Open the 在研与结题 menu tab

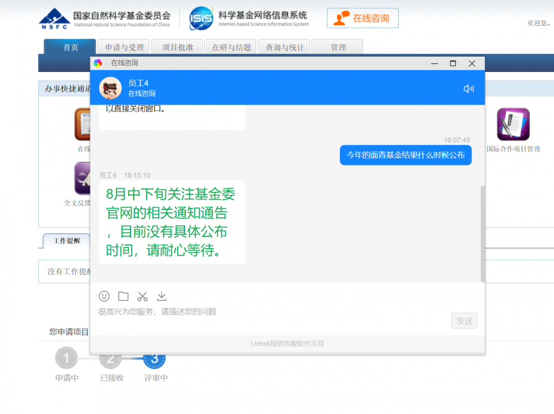pos(231,47)
